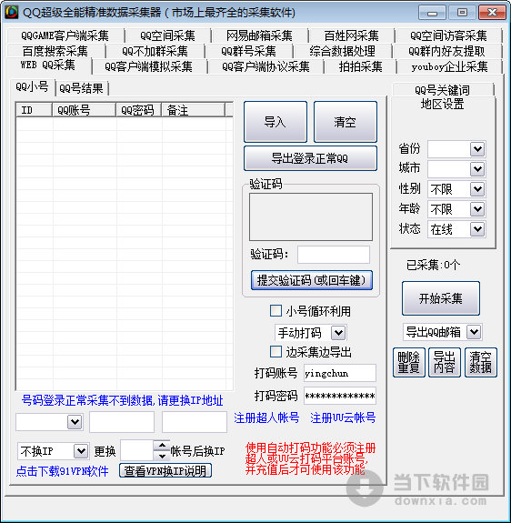
Task: Switch to QQ客户端协议采集 tab
Action: click(x=266, y=66)
